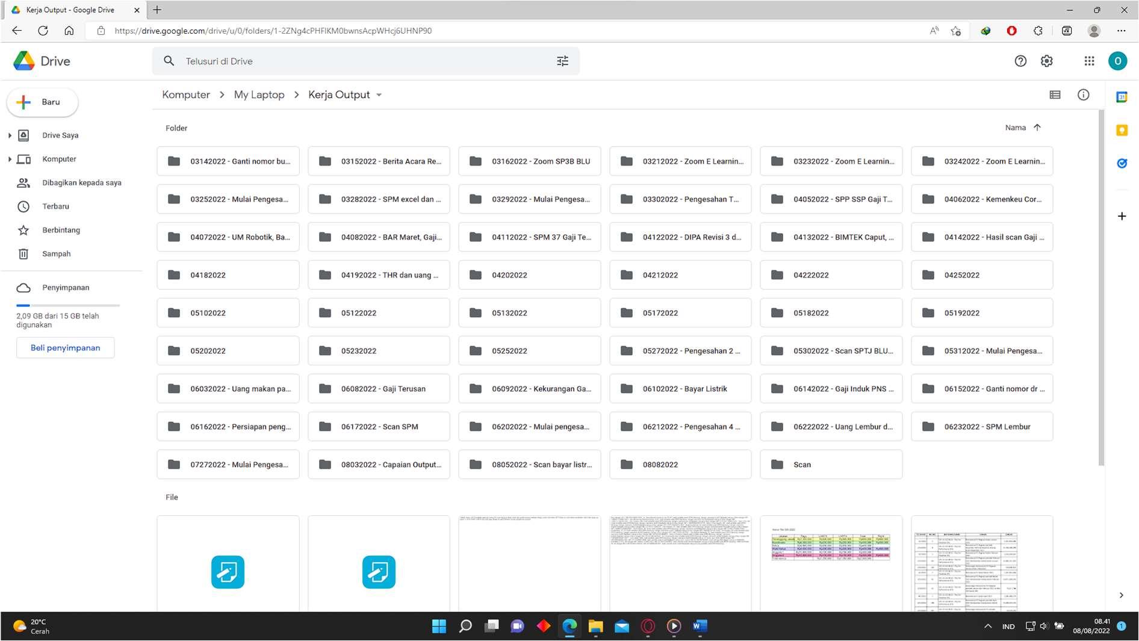Add this page to favorites
The height and width of the screenshot is (641, 1139).
click(x=956, y=31)
